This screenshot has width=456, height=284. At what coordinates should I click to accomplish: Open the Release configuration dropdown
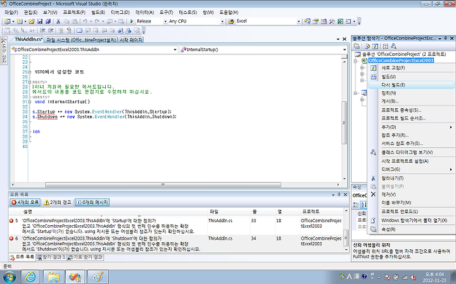tap(165, 22)
